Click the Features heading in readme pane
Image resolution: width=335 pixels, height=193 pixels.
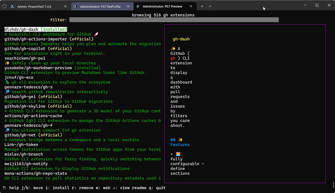point(180,145)
